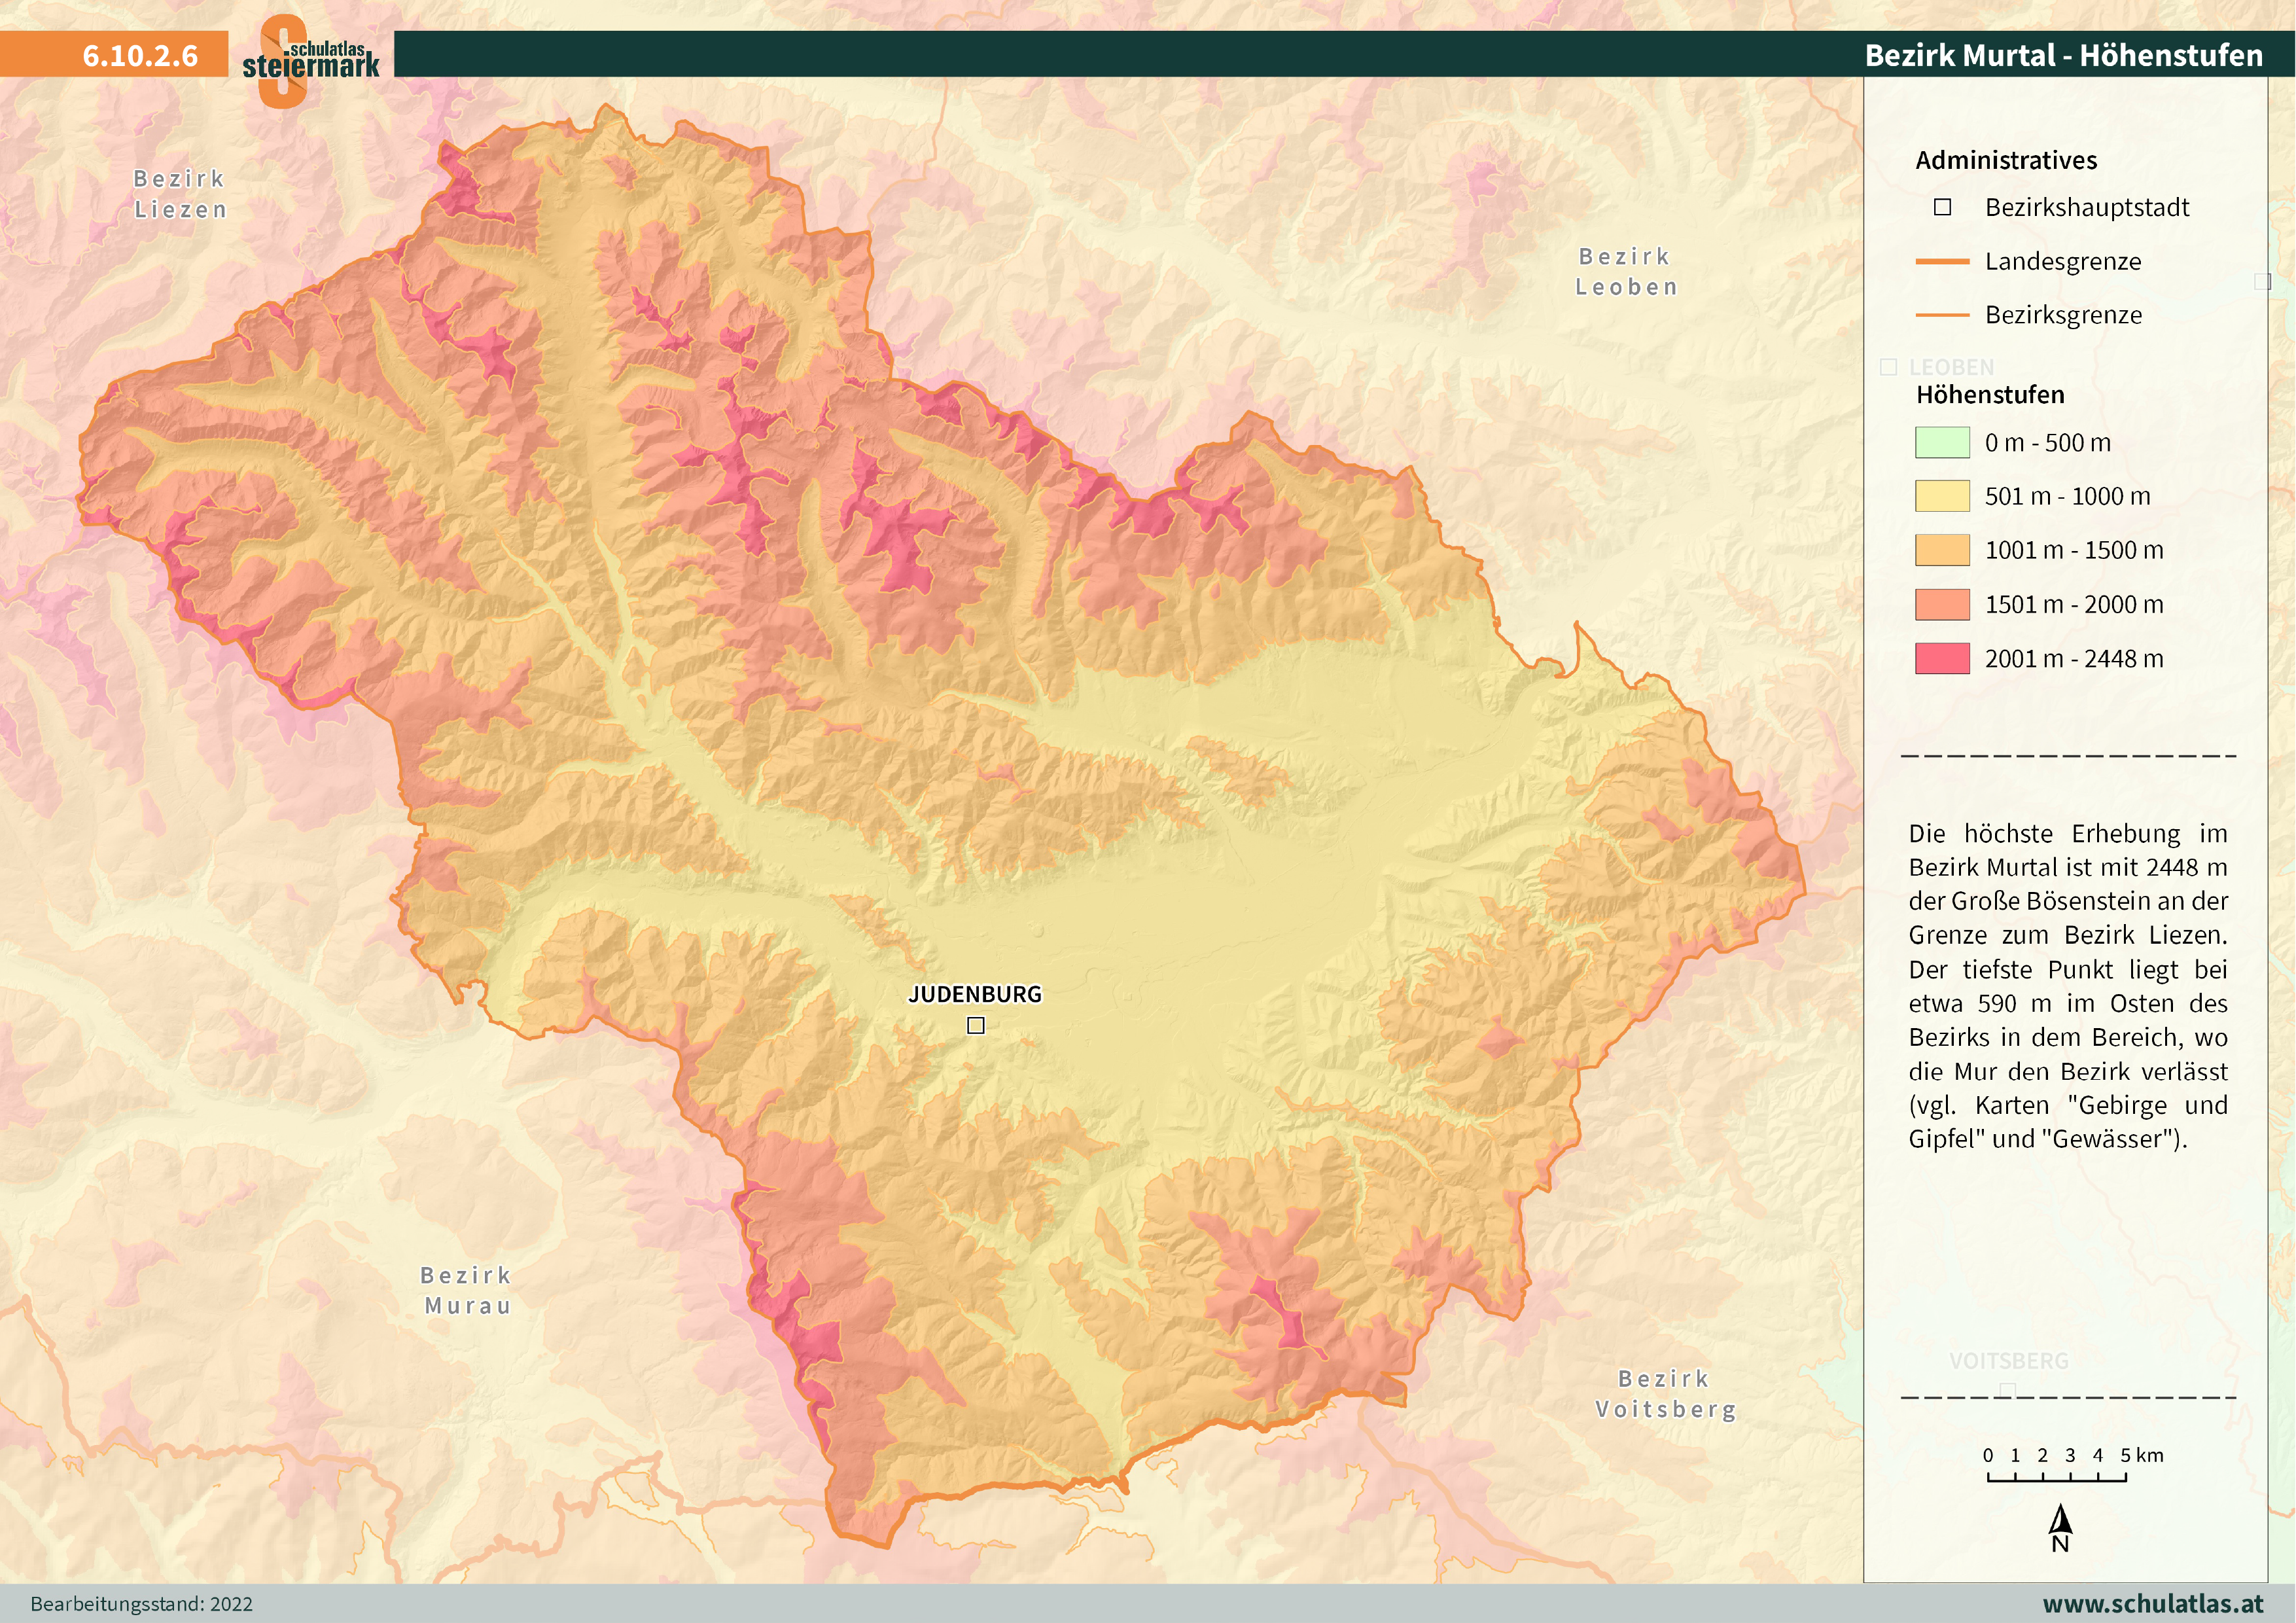Select the 501 m - 1000 m yellow swatch
Image resolution: width=2296 pixels, height=1623 pixels.
pos(1942,496)
